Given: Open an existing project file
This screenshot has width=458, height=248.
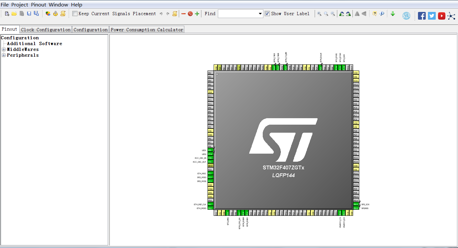Looking at the screenshot, I should (14, 14).
